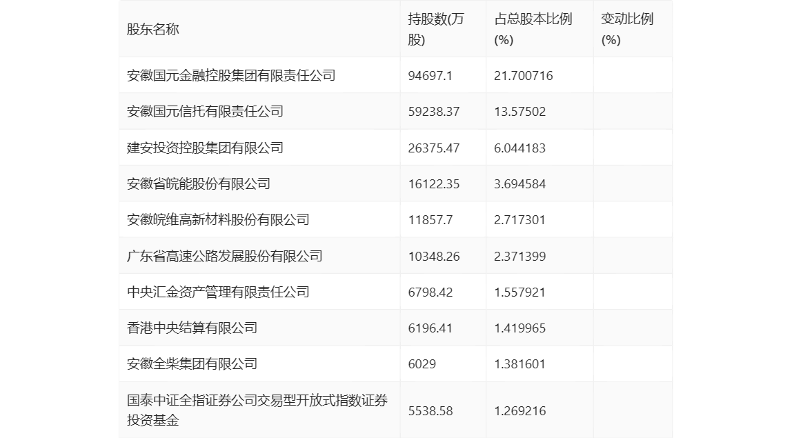Click the shares value 6798.42

coord(430,292)
